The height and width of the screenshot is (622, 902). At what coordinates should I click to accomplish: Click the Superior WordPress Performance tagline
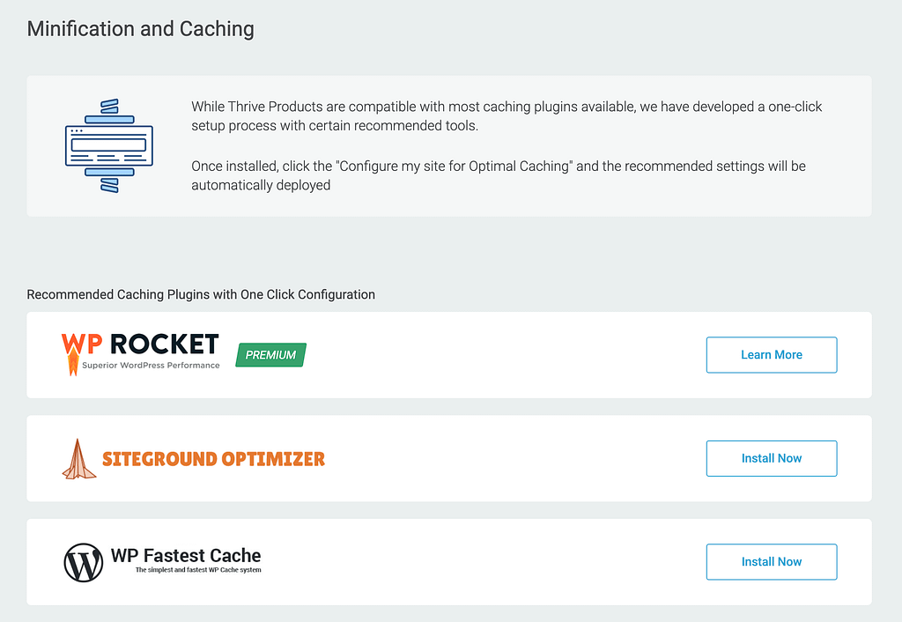(x=151, y=366)
